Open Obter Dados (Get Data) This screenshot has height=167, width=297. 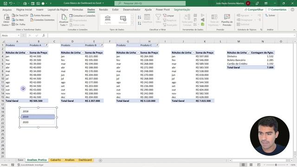click(x=6, y=20)
